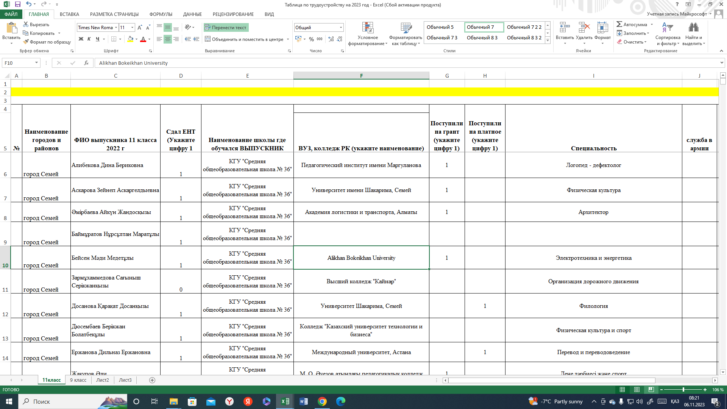
Task: Open the ФАЙЛ tab
Action: click(11, 14)
